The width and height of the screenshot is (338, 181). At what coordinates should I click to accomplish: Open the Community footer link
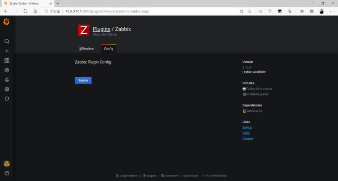[169, 176]
